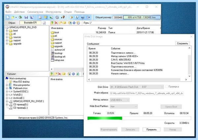Click the red X icon in Каталог toolbar

click(59, 74)
